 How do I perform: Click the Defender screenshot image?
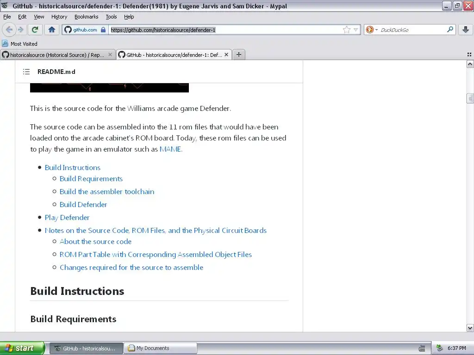109,87
